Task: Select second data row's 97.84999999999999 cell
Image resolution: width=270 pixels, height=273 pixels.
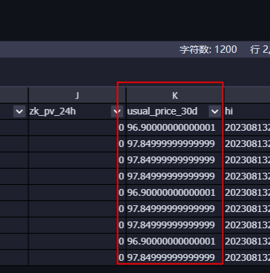Action: [175, 144]
